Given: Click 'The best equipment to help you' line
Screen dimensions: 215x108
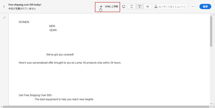Looking at the screenshot, I should pos(64,99).
